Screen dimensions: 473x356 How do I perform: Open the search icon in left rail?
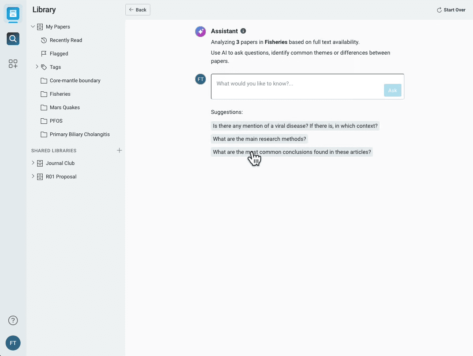click(x=13, y=39)
